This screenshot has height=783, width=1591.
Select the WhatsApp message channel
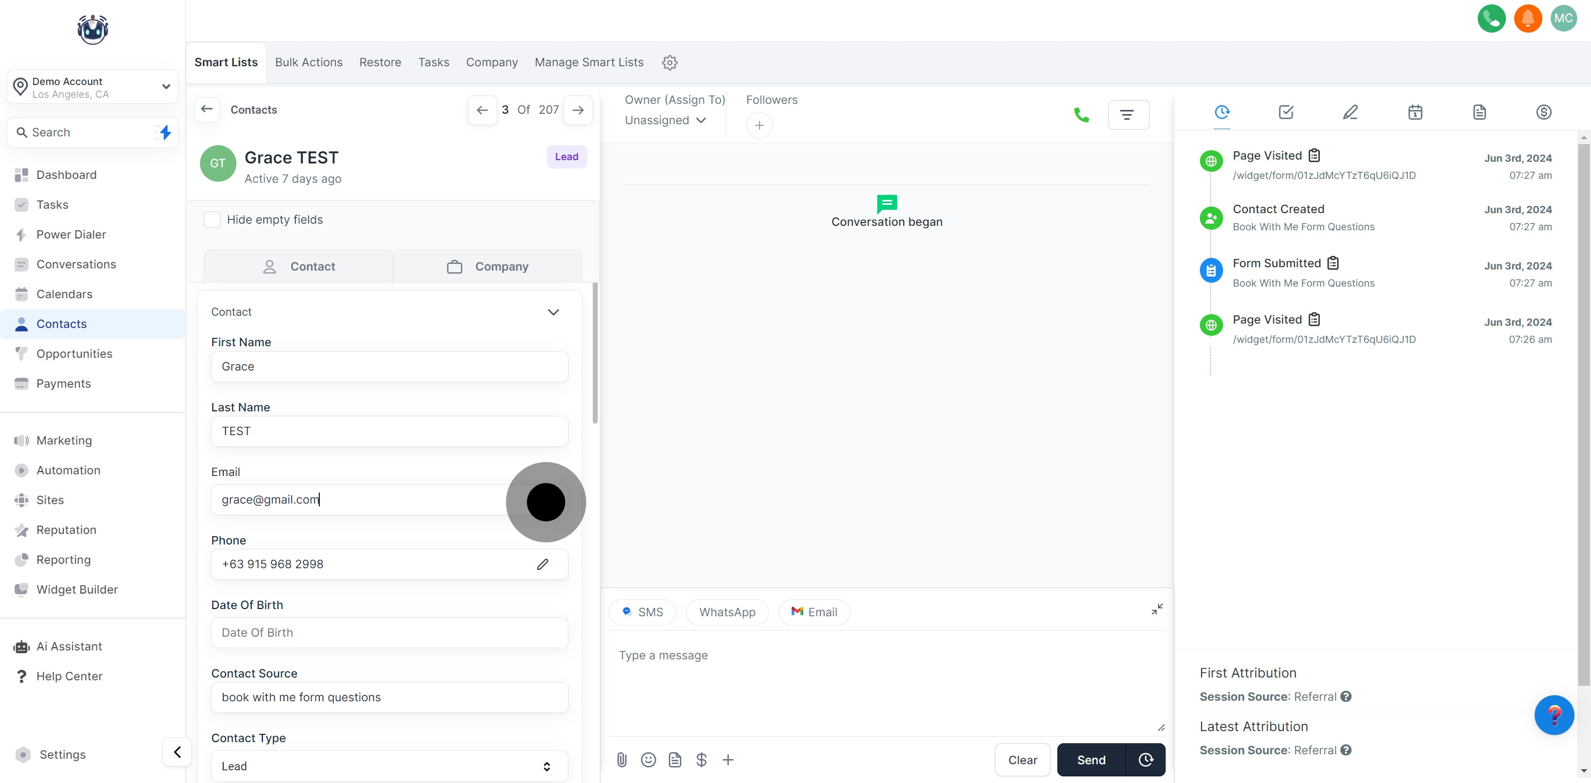click(727, 612)
